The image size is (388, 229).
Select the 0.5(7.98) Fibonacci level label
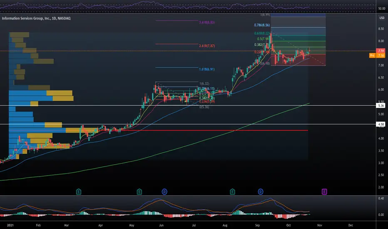pyautogui.click(x=263, y=39)
